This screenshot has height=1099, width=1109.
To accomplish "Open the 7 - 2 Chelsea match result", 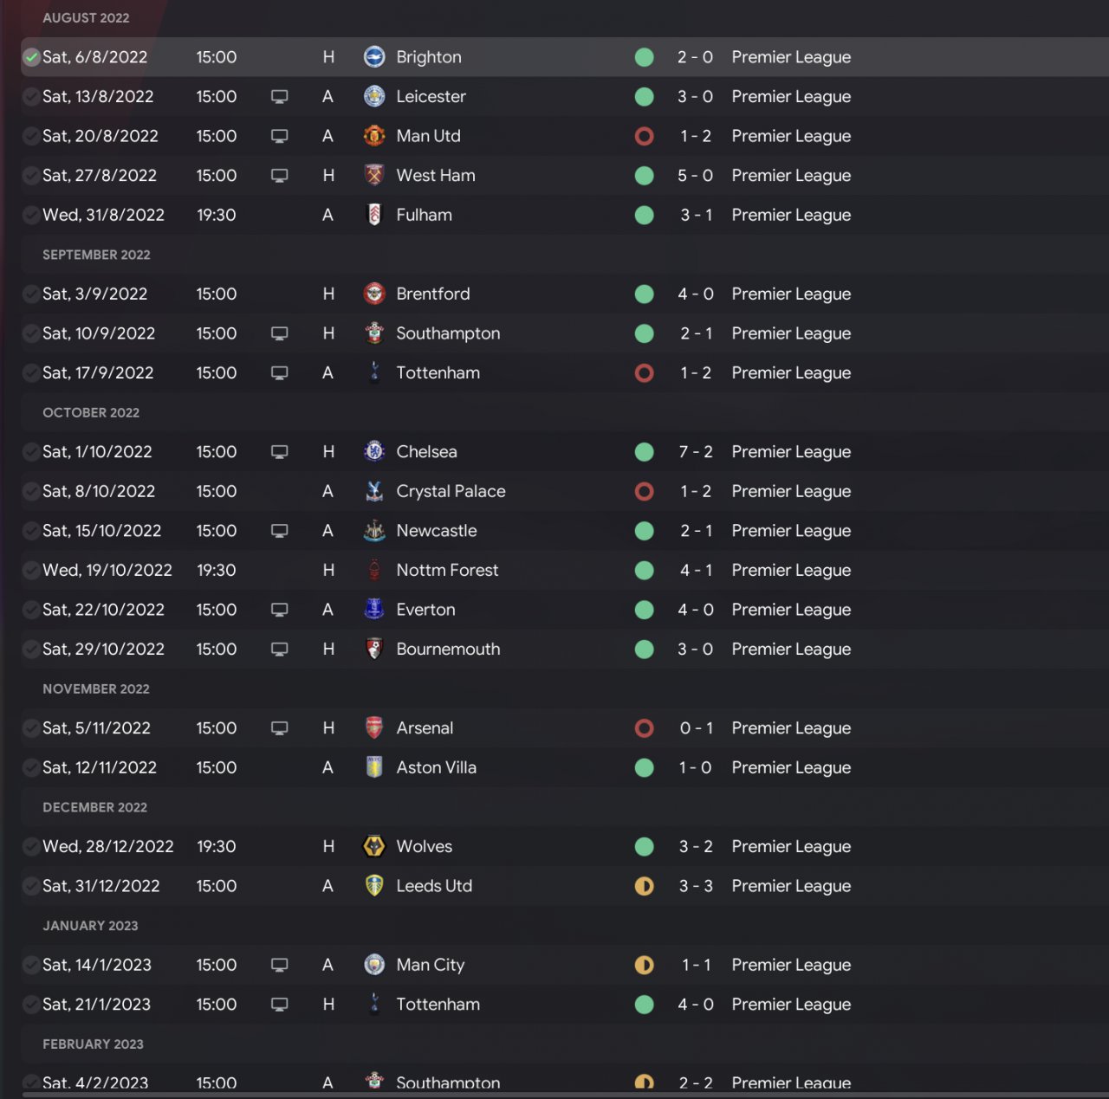I will pyautogui.click(x=696, y=452).
